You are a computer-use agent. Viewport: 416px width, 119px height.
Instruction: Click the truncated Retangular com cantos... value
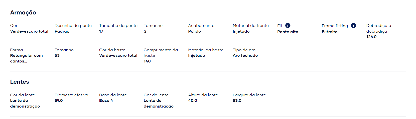(27, 58)
